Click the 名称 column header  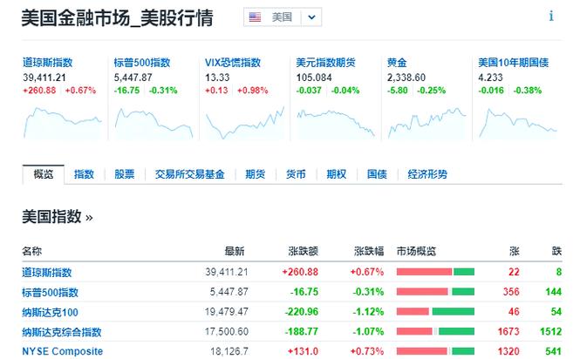31,251
